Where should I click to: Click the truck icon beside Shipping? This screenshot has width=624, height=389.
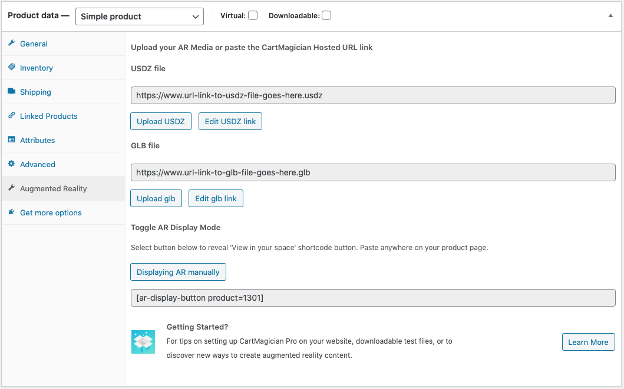(12, 91)
